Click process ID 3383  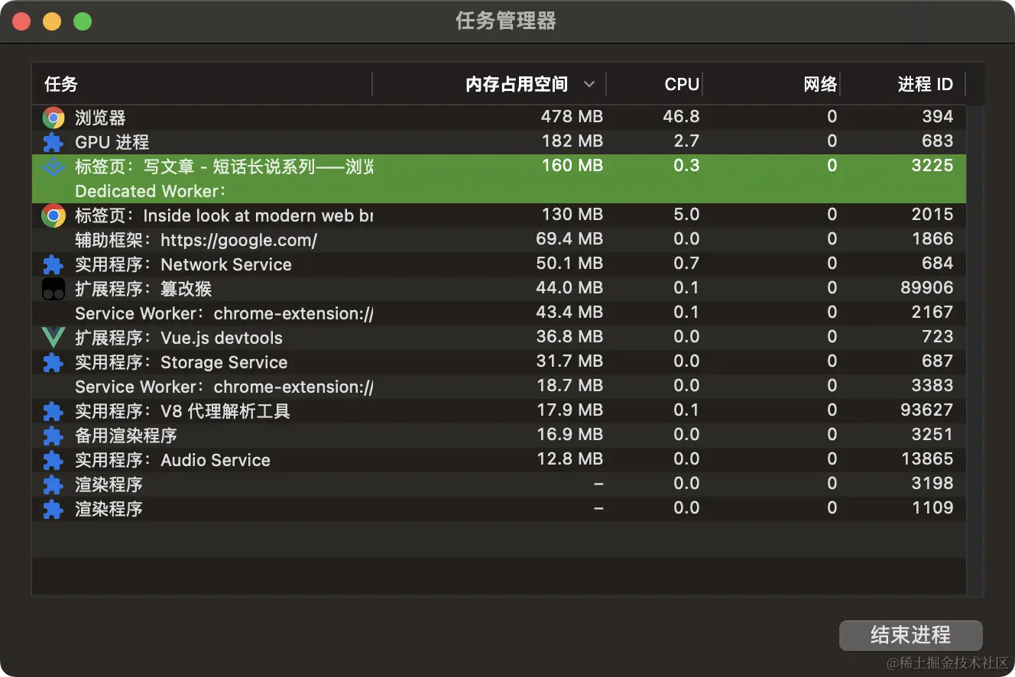point(932,385)
